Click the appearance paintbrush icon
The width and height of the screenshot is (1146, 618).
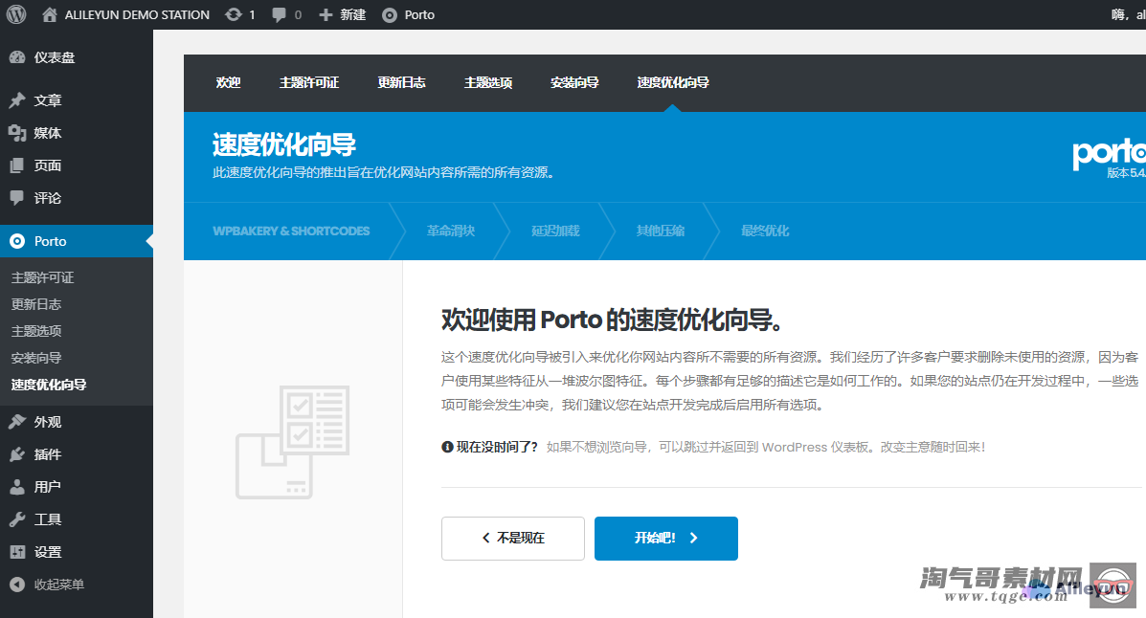(17, 422)
